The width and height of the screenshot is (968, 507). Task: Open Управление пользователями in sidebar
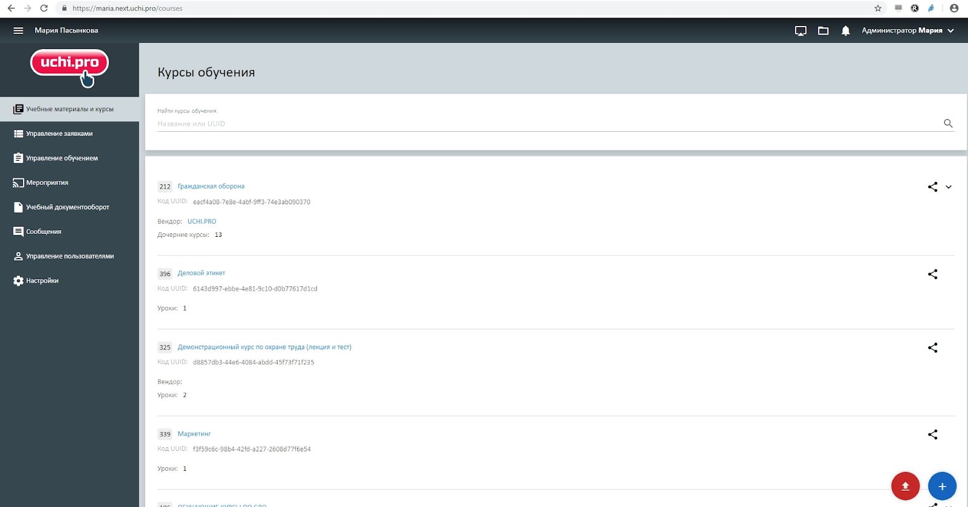click(x=70, y=256)
